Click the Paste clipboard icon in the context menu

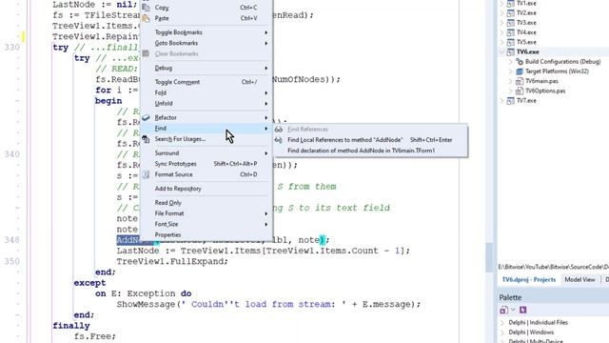(x=146, y=18)
